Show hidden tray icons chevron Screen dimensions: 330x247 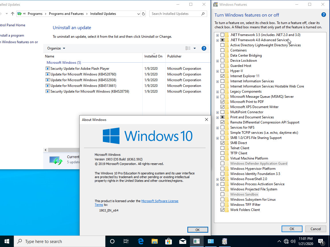[x=279, y=241]
